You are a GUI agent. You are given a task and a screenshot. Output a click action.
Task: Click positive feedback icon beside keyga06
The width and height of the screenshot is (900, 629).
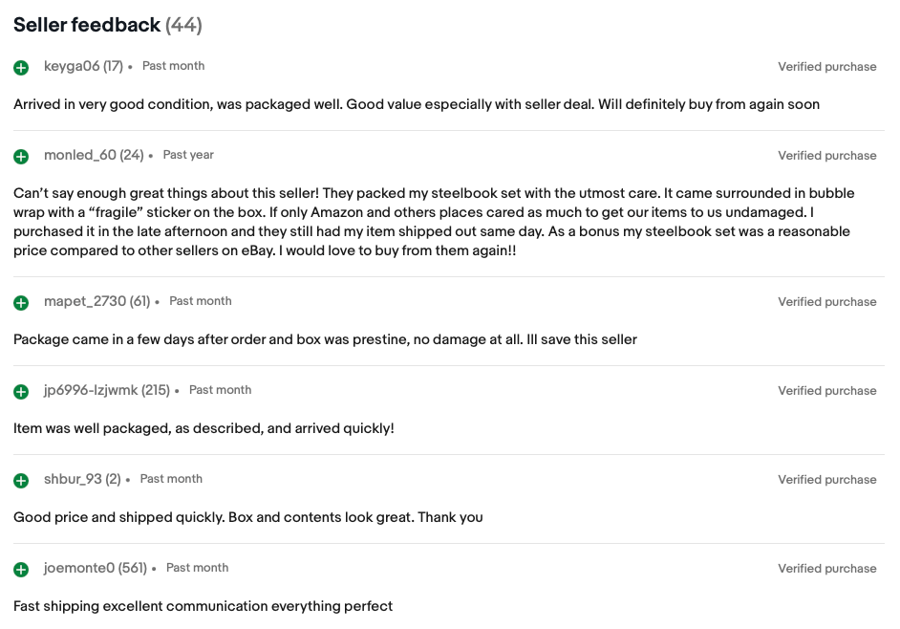[21, 68]
